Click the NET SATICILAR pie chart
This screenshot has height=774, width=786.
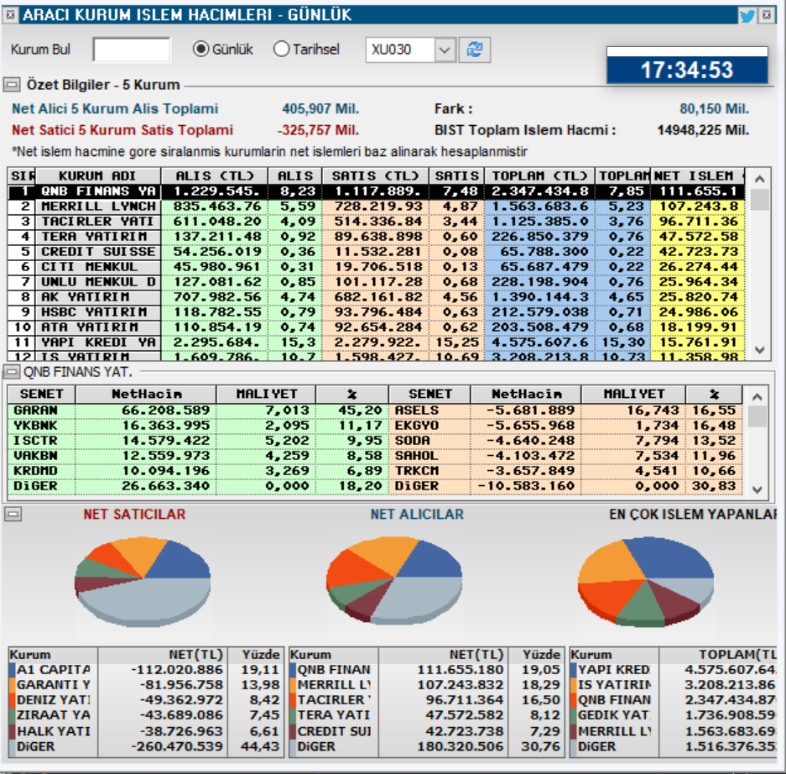tap(143, 582)
